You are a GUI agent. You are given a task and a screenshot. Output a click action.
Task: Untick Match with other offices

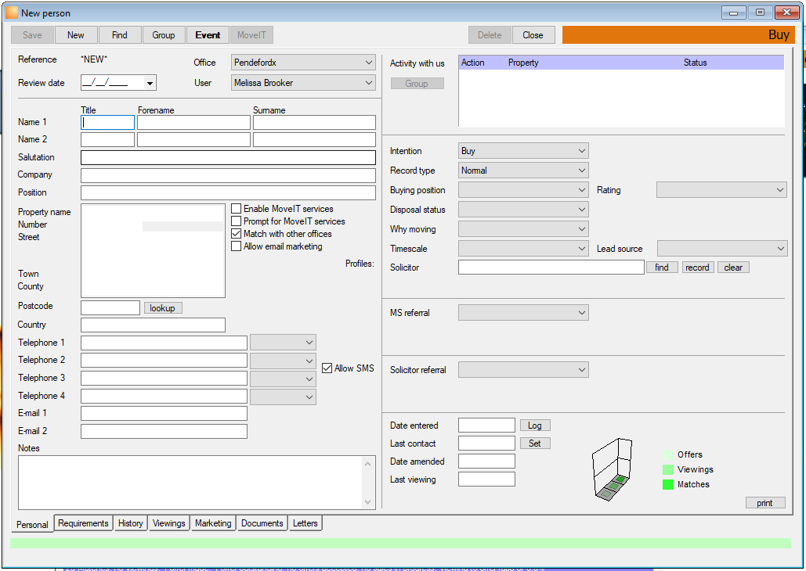236,234
